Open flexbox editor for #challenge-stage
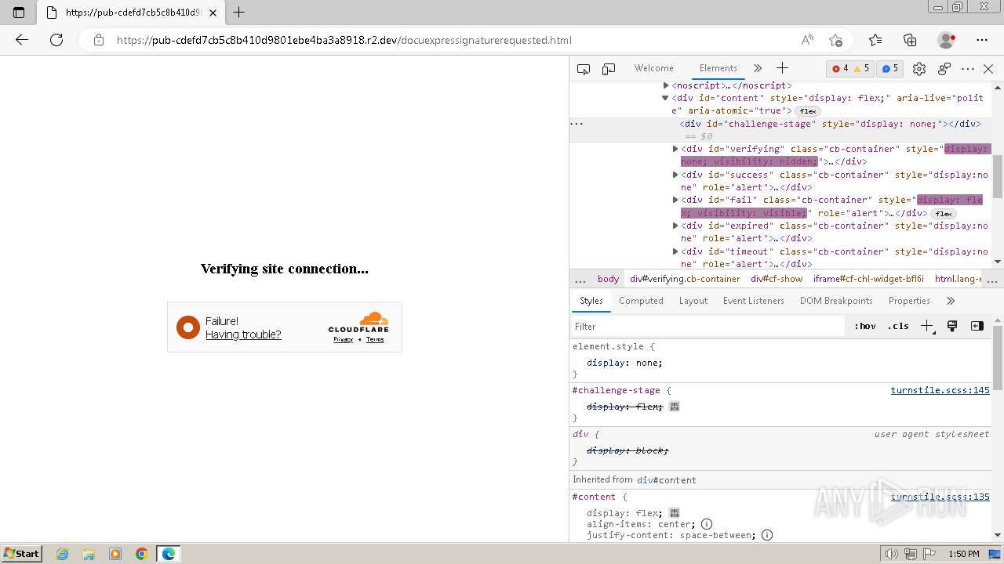Screen dimensions: 1004x564 coord(675,407)
